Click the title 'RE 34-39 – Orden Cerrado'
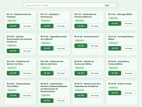 pyautogui.click(x=120, y=84)
